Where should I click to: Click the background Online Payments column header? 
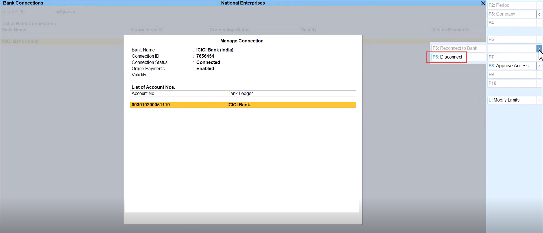[x=451, y=30]
